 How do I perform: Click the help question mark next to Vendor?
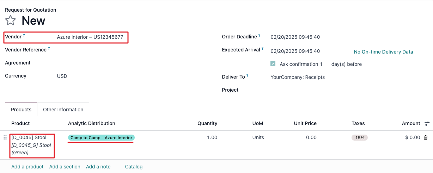pyautogui.click(x=24, y=36)
